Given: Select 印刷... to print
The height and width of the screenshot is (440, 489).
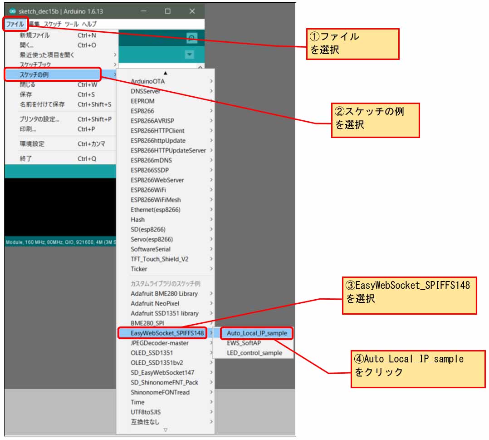Looking at the screenshot, I should 61,129.
